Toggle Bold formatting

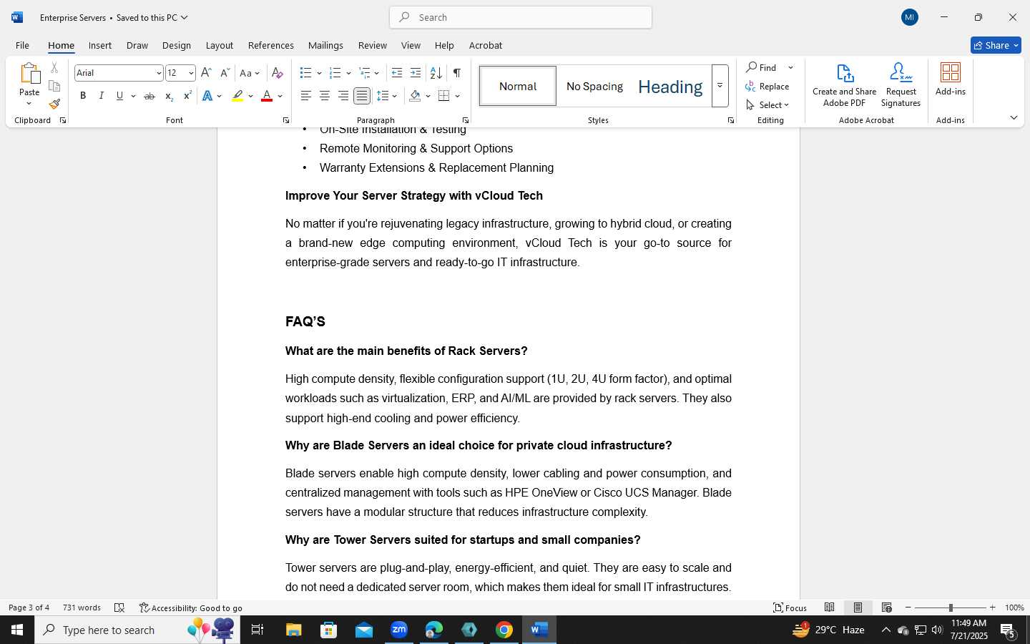click(83, 96)
